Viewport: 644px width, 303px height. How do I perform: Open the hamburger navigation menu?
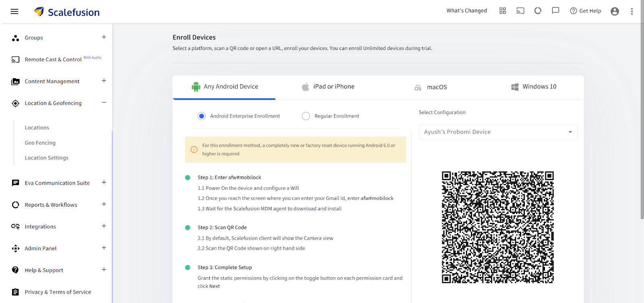point(14,11)
